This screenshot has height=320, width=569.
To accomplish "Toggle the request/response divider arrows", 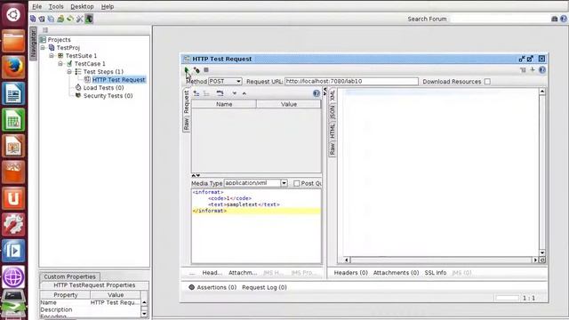I will [x=325, y=91].
